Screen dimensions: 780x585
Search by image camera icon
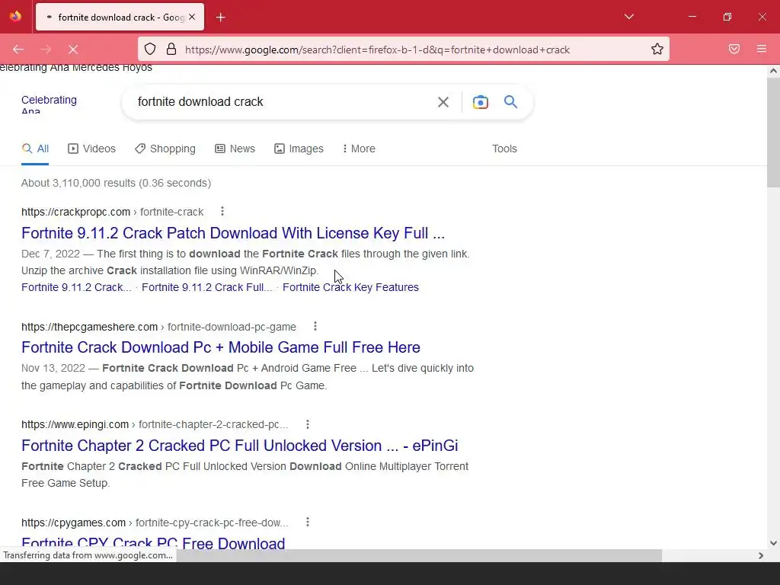[x=480, y=102]
